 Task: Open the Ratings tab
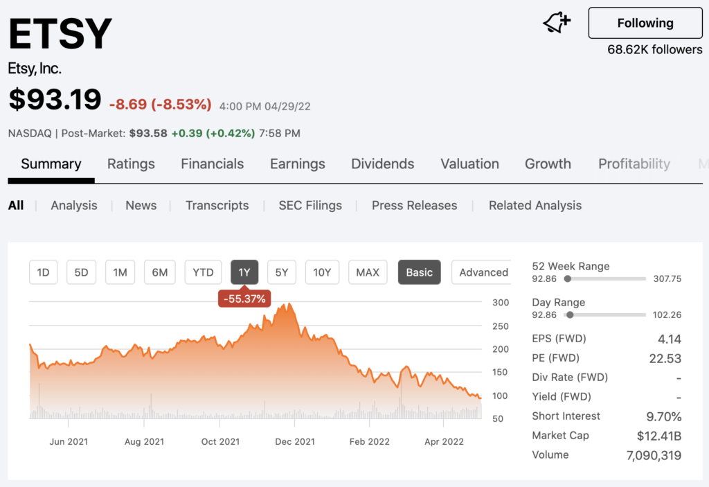131,164
